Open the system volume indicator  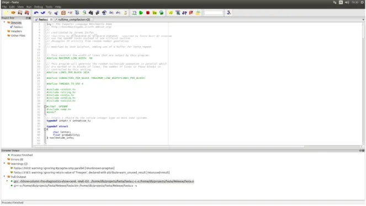(x=347, y=2)
